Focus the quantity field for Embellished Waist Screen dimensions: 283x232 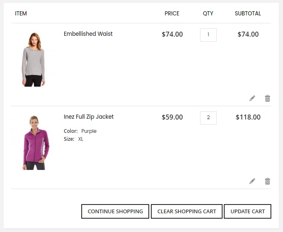click(208, 35)
